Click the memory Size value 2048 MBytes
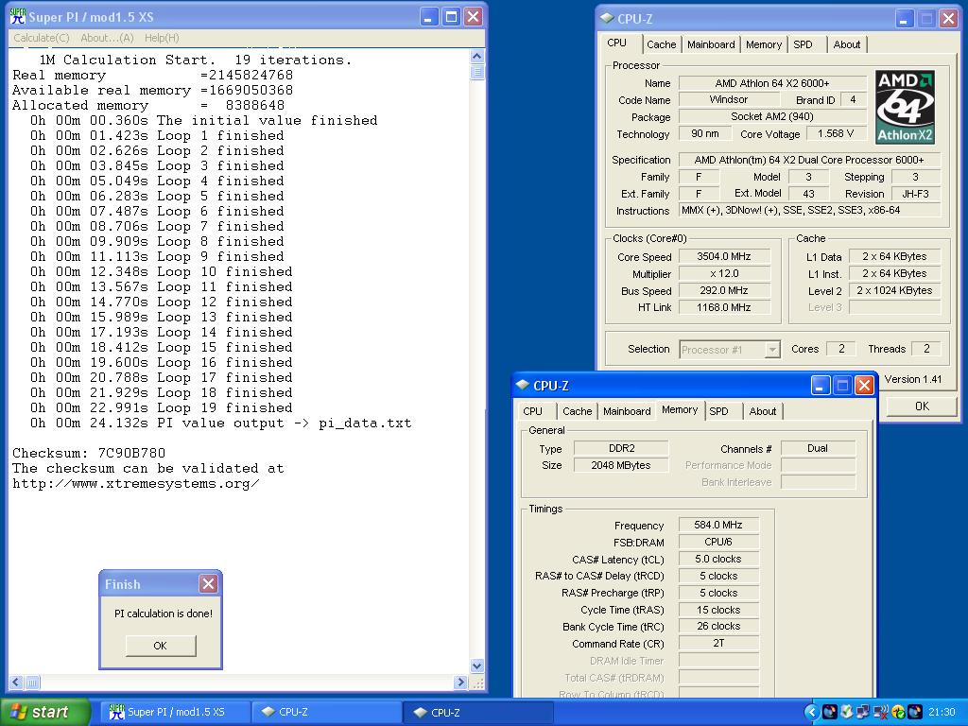Viewport: 968px width, 726px height. point(620,465)
